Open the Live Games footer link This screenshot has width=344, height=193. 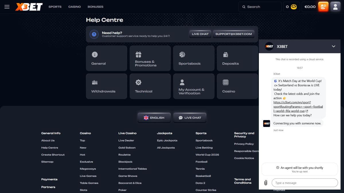[x=88, y=176]
